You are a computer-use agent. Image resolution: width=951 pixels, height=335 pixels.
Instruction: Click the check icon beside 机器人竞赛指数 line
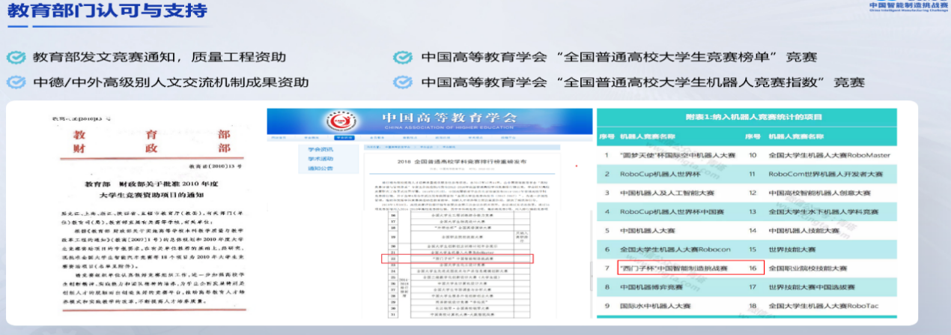pyautogui.click(x=403, y=82)
